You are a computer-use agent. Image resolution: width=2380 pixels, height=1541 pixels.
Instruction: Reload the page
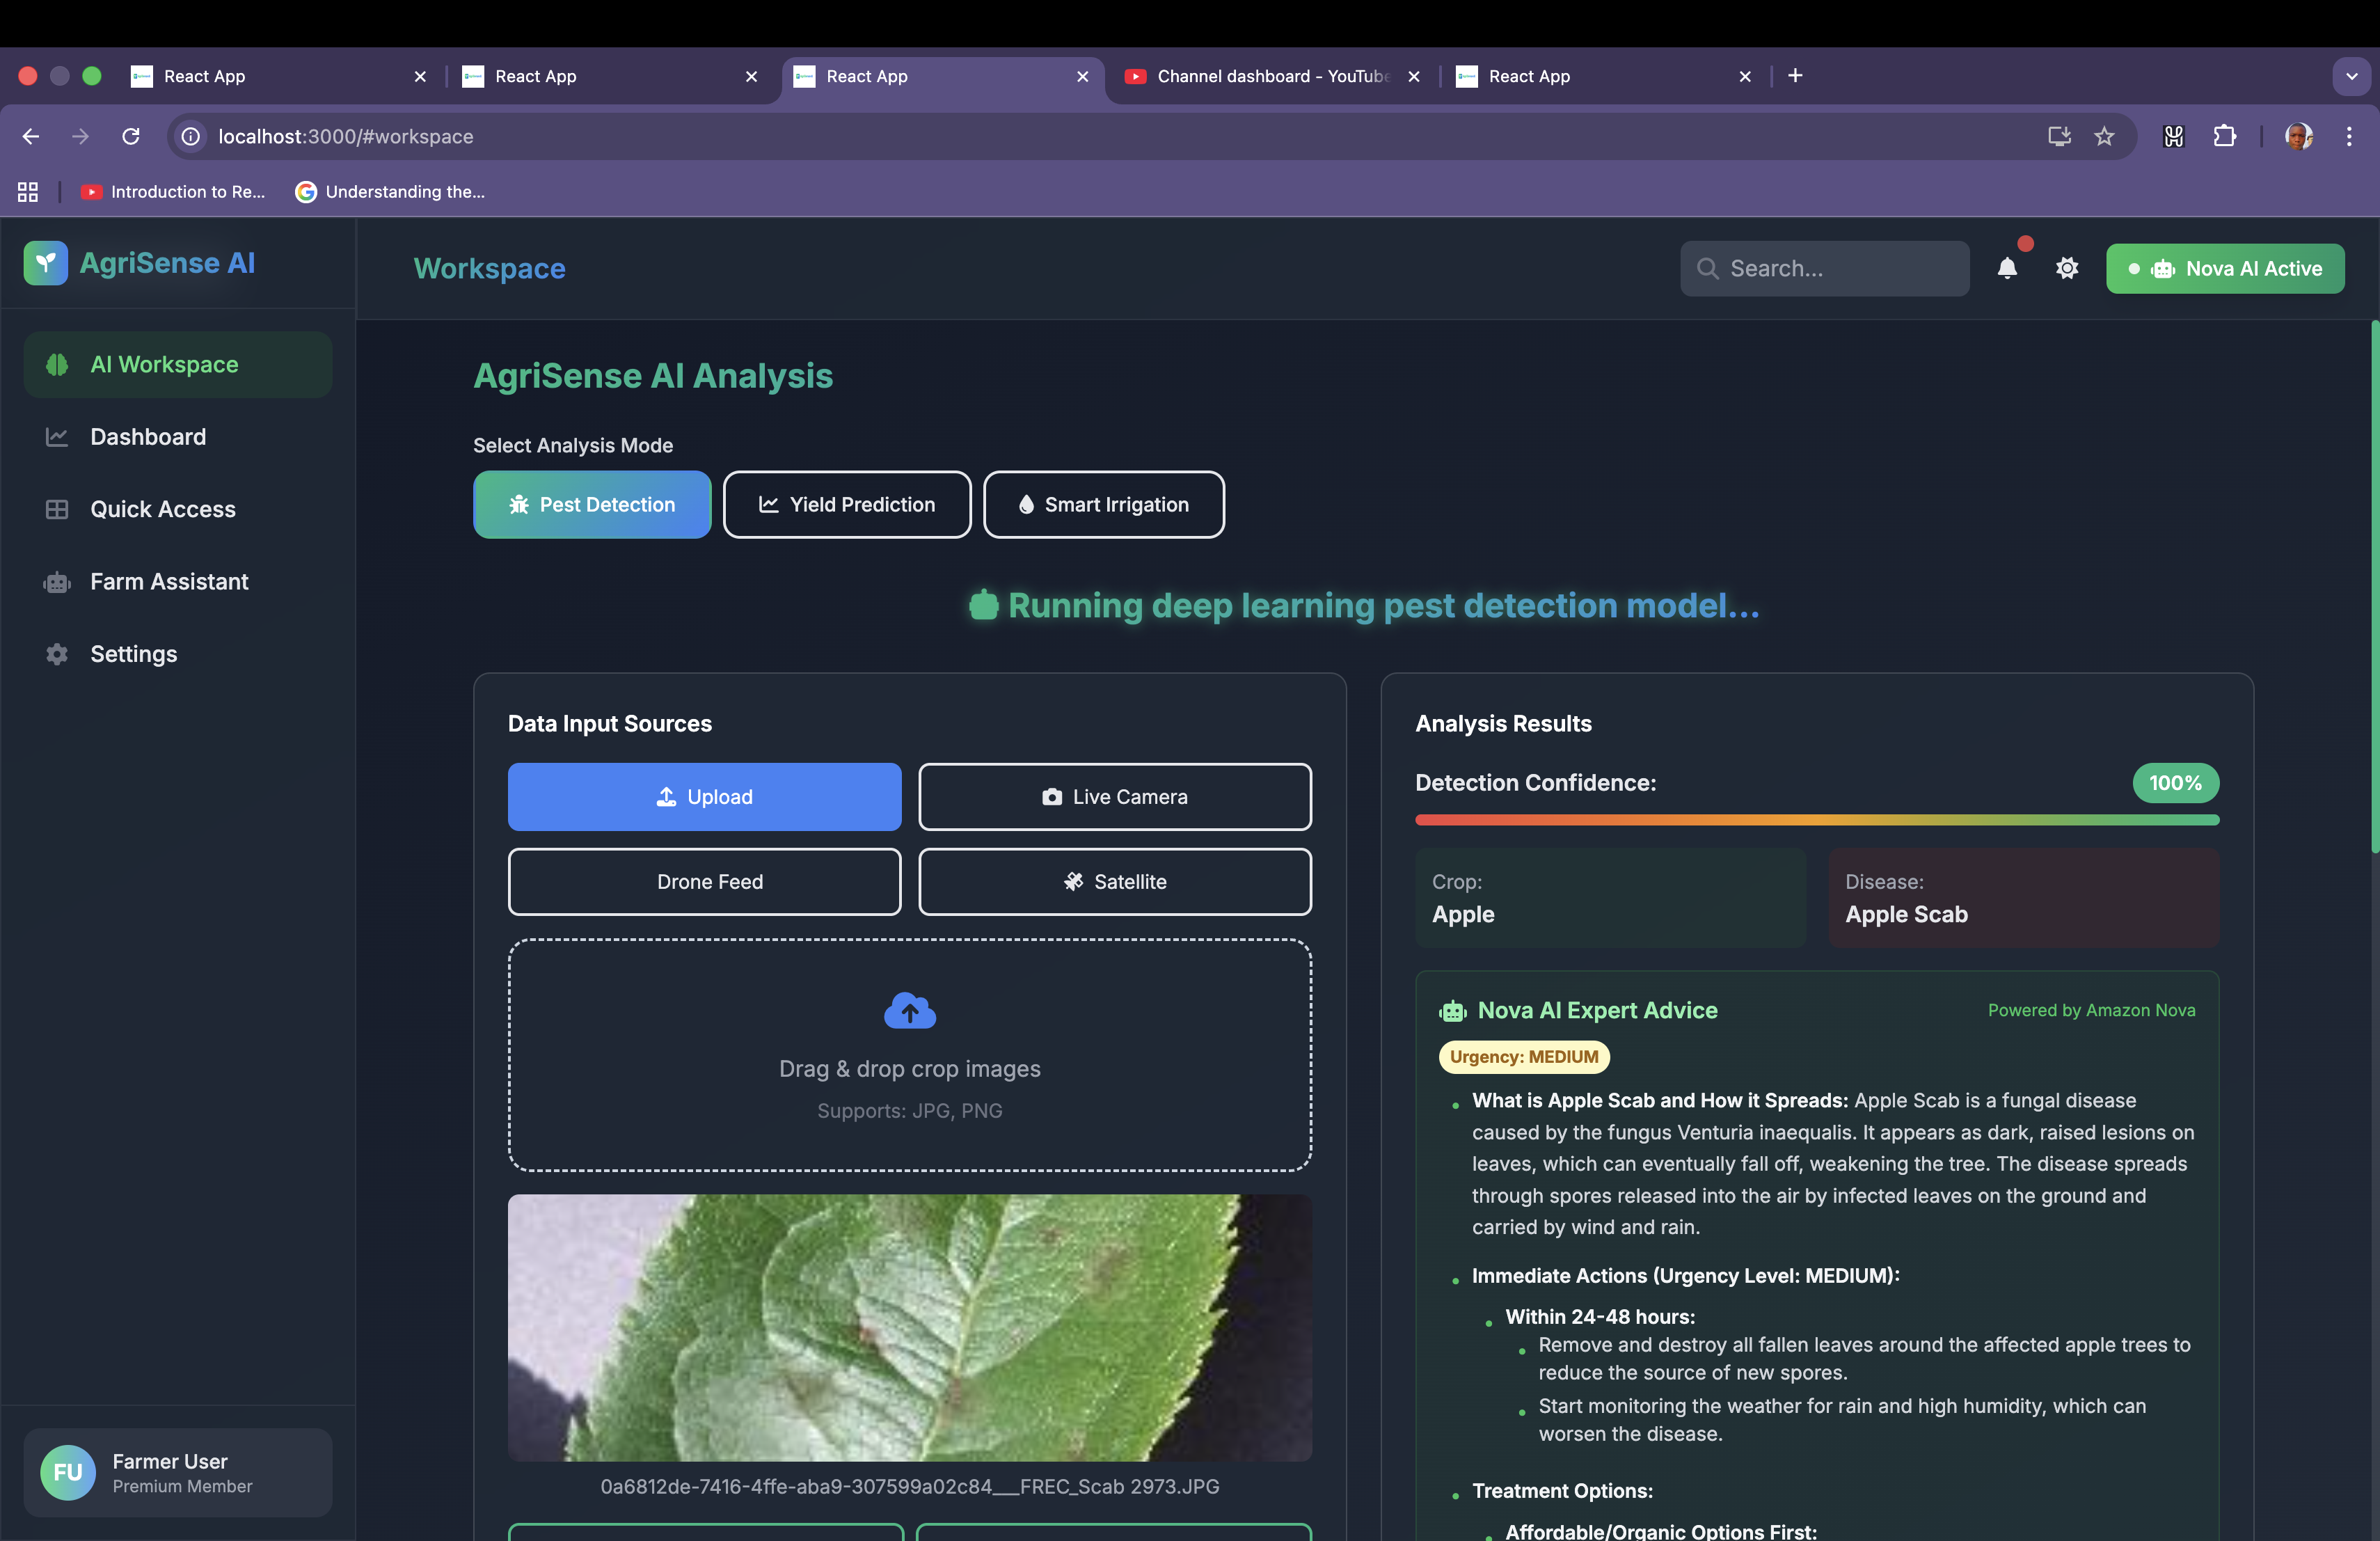131,136
